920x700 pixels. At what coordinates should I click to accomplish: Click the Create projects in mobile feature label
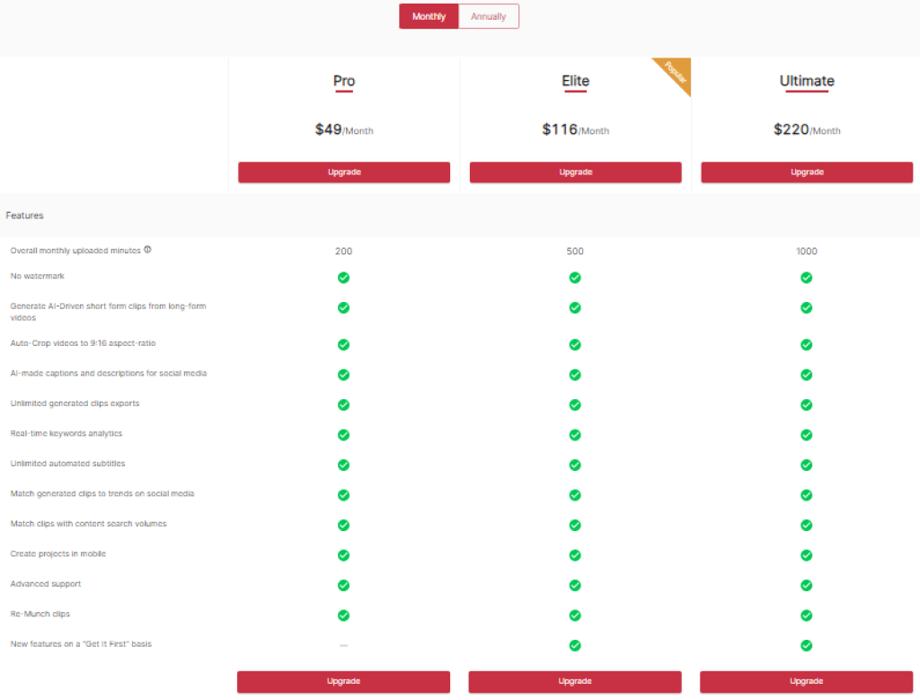(x=57, y=554)
